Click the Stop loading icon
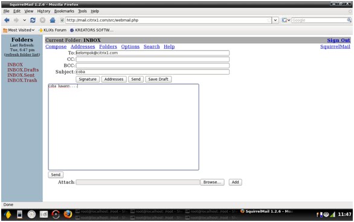 coord(42,21)
